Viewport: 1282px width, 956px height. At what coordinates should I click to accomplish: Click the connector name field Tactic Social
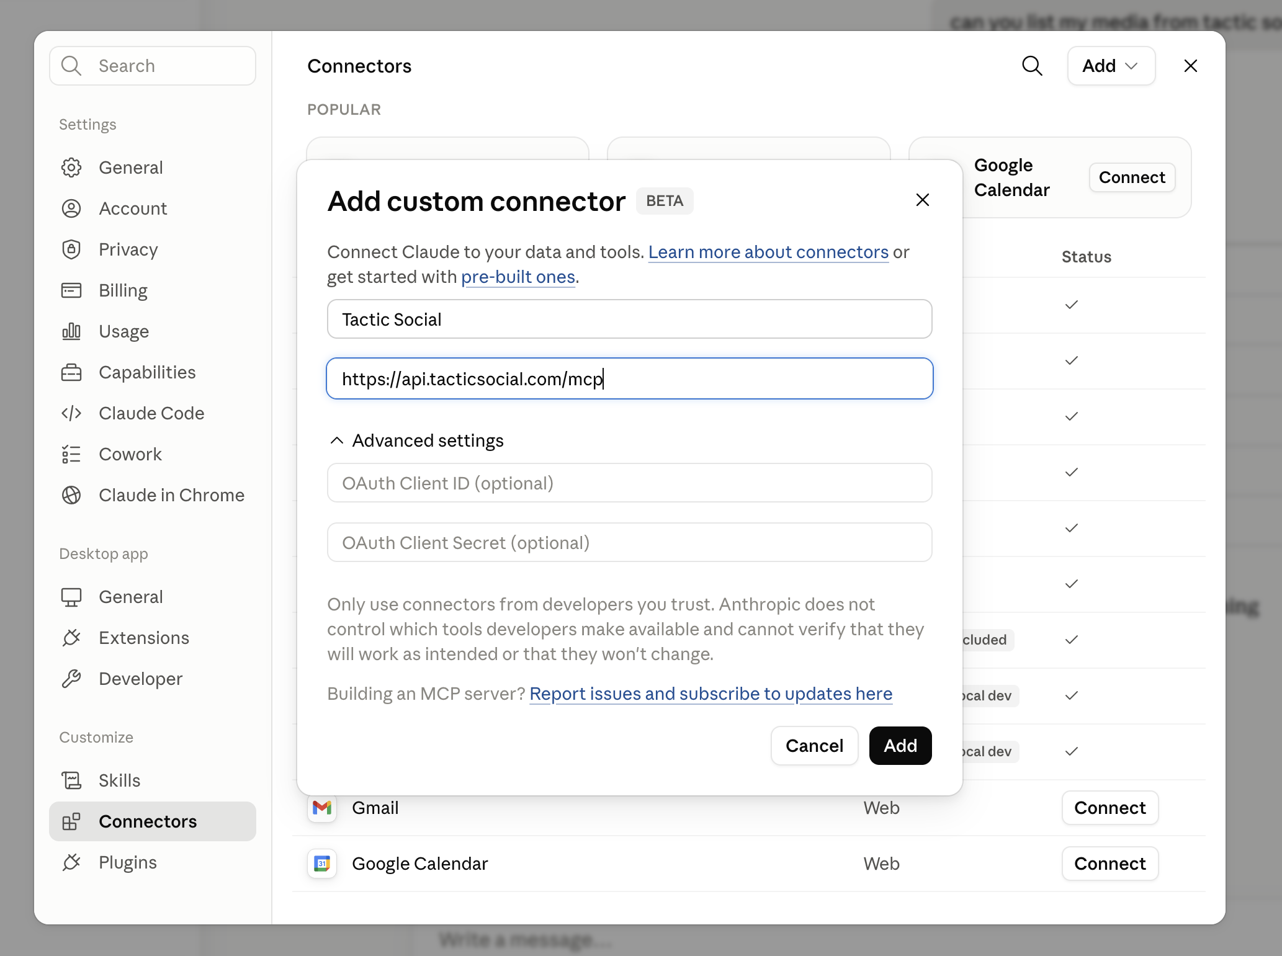[629, 319]
